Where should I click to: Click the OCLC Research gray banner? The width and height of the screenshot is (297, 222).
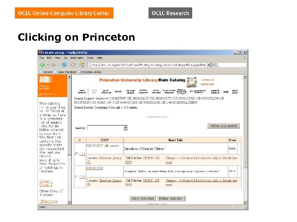coord(170,13)
